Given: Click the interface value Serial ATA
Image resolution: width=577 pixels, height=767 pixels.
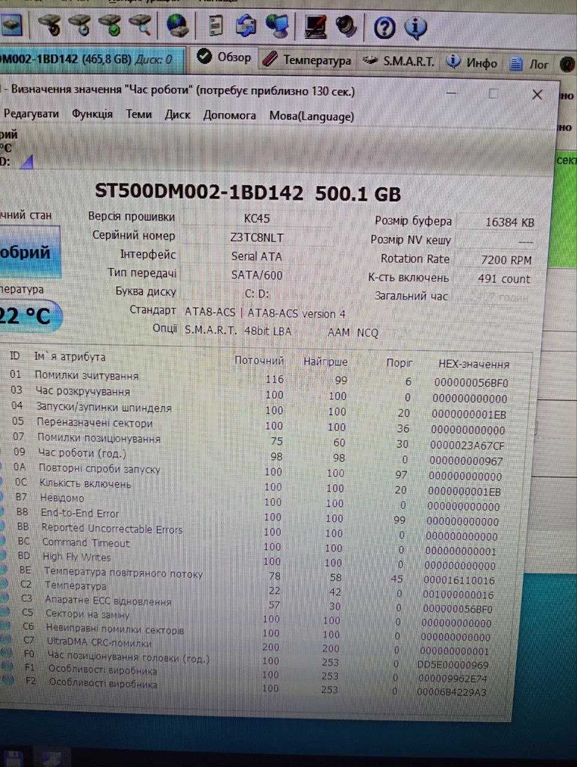Looking at the screenshot, I should tap(257, 256).
